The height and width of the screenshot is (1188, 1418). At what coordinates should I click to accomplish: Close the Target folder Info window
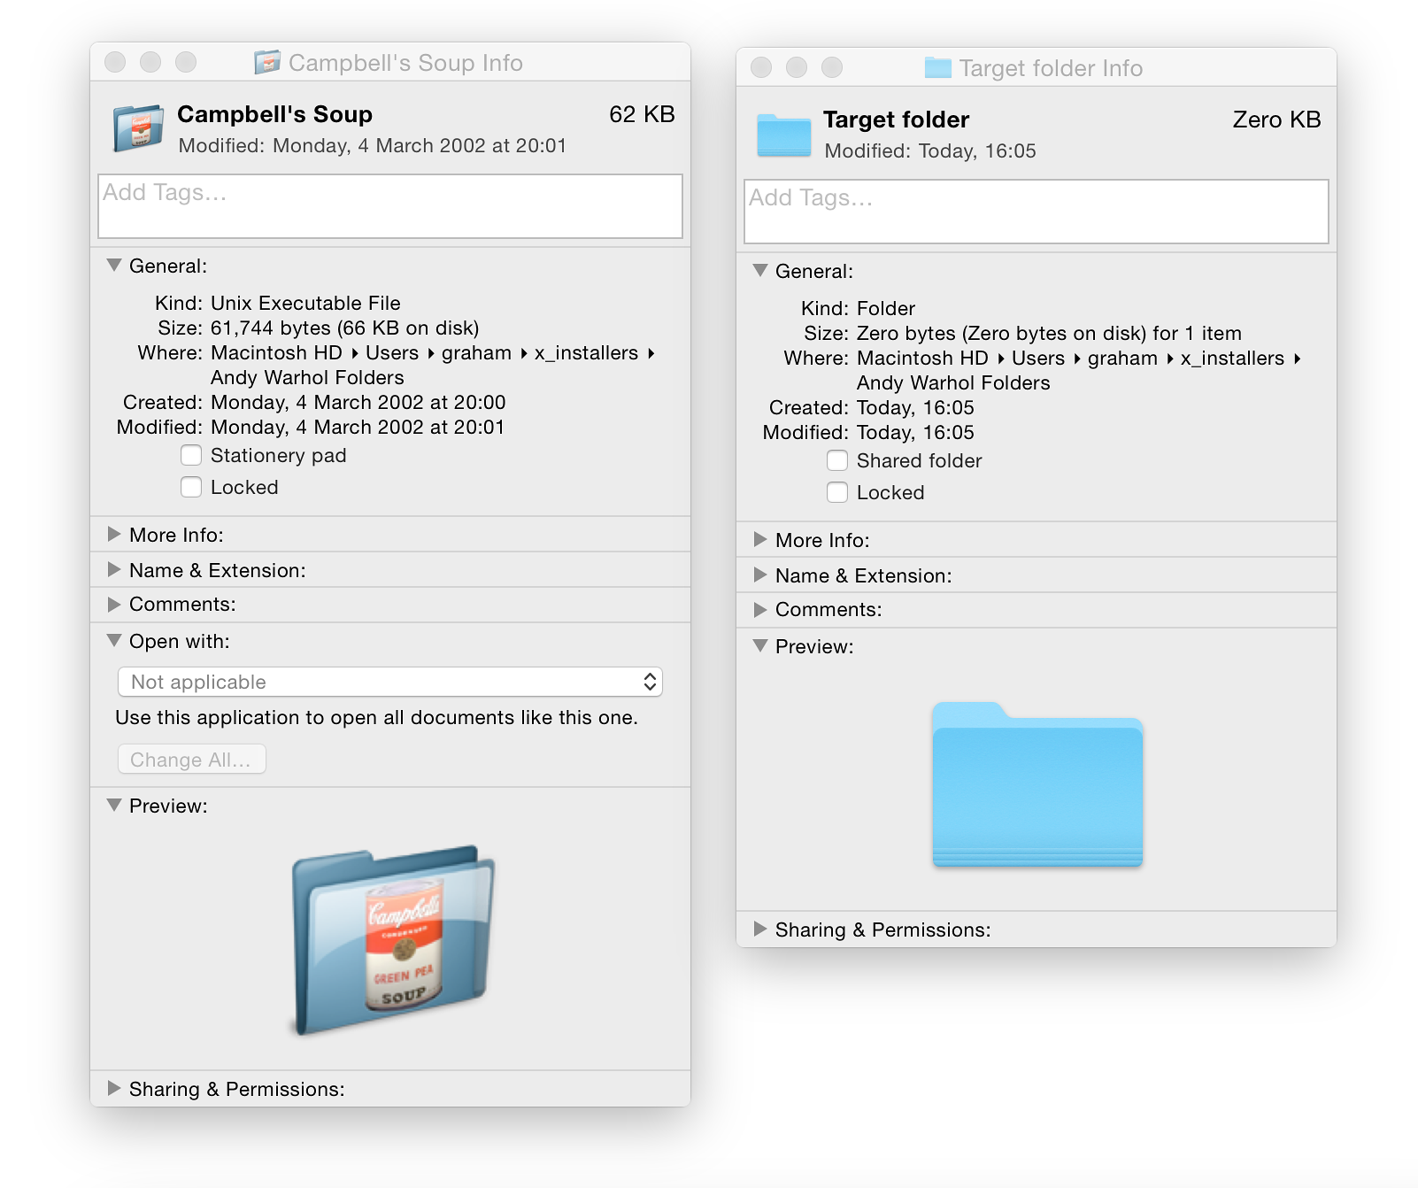coord(761,67)
